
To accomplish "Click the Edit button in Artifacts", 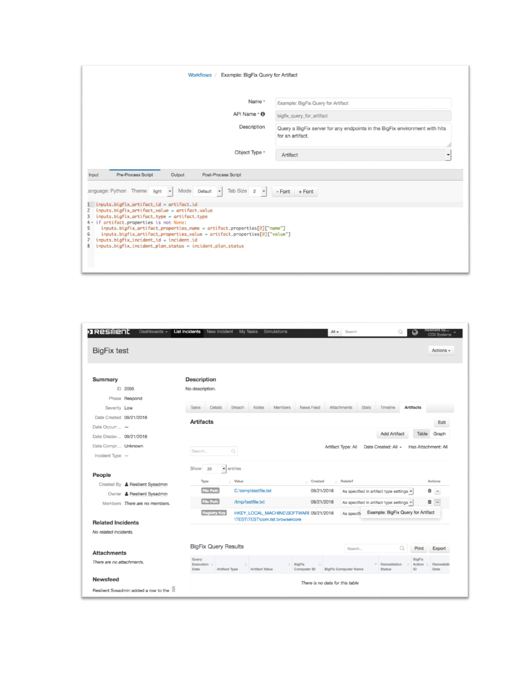I will tap(442, 422).
